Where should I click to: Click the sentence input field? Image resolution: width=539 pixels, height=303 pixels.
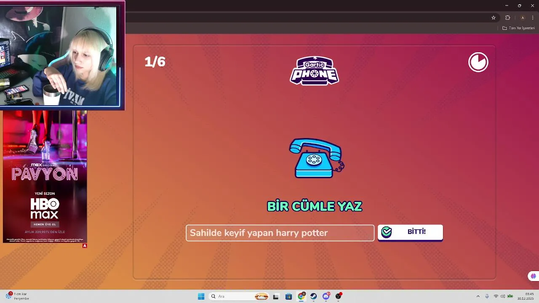280,233
